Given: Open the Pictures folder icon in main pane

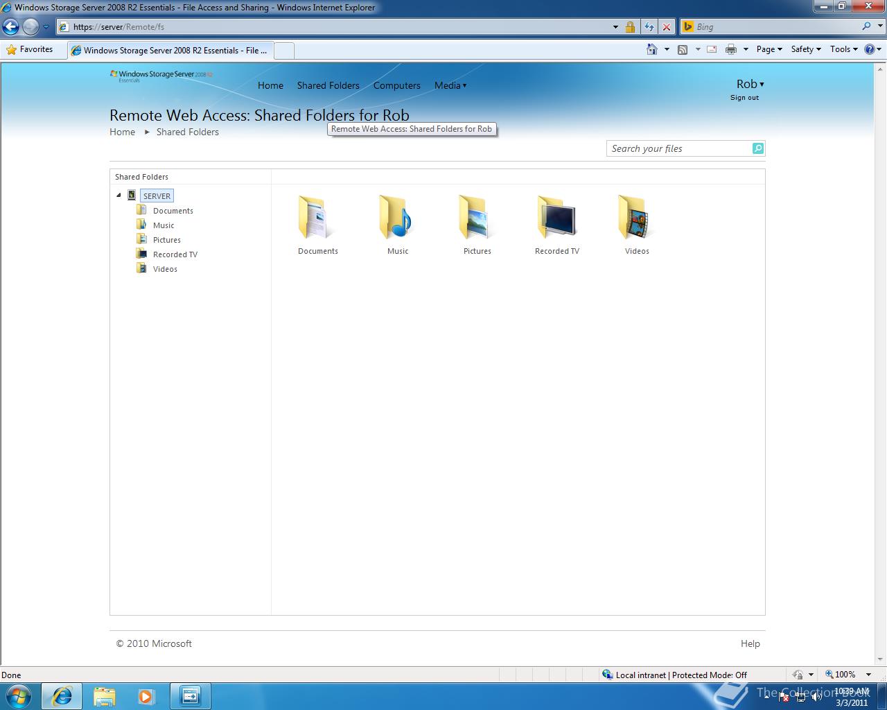Looking at the screenshot, I should (477, 218).
